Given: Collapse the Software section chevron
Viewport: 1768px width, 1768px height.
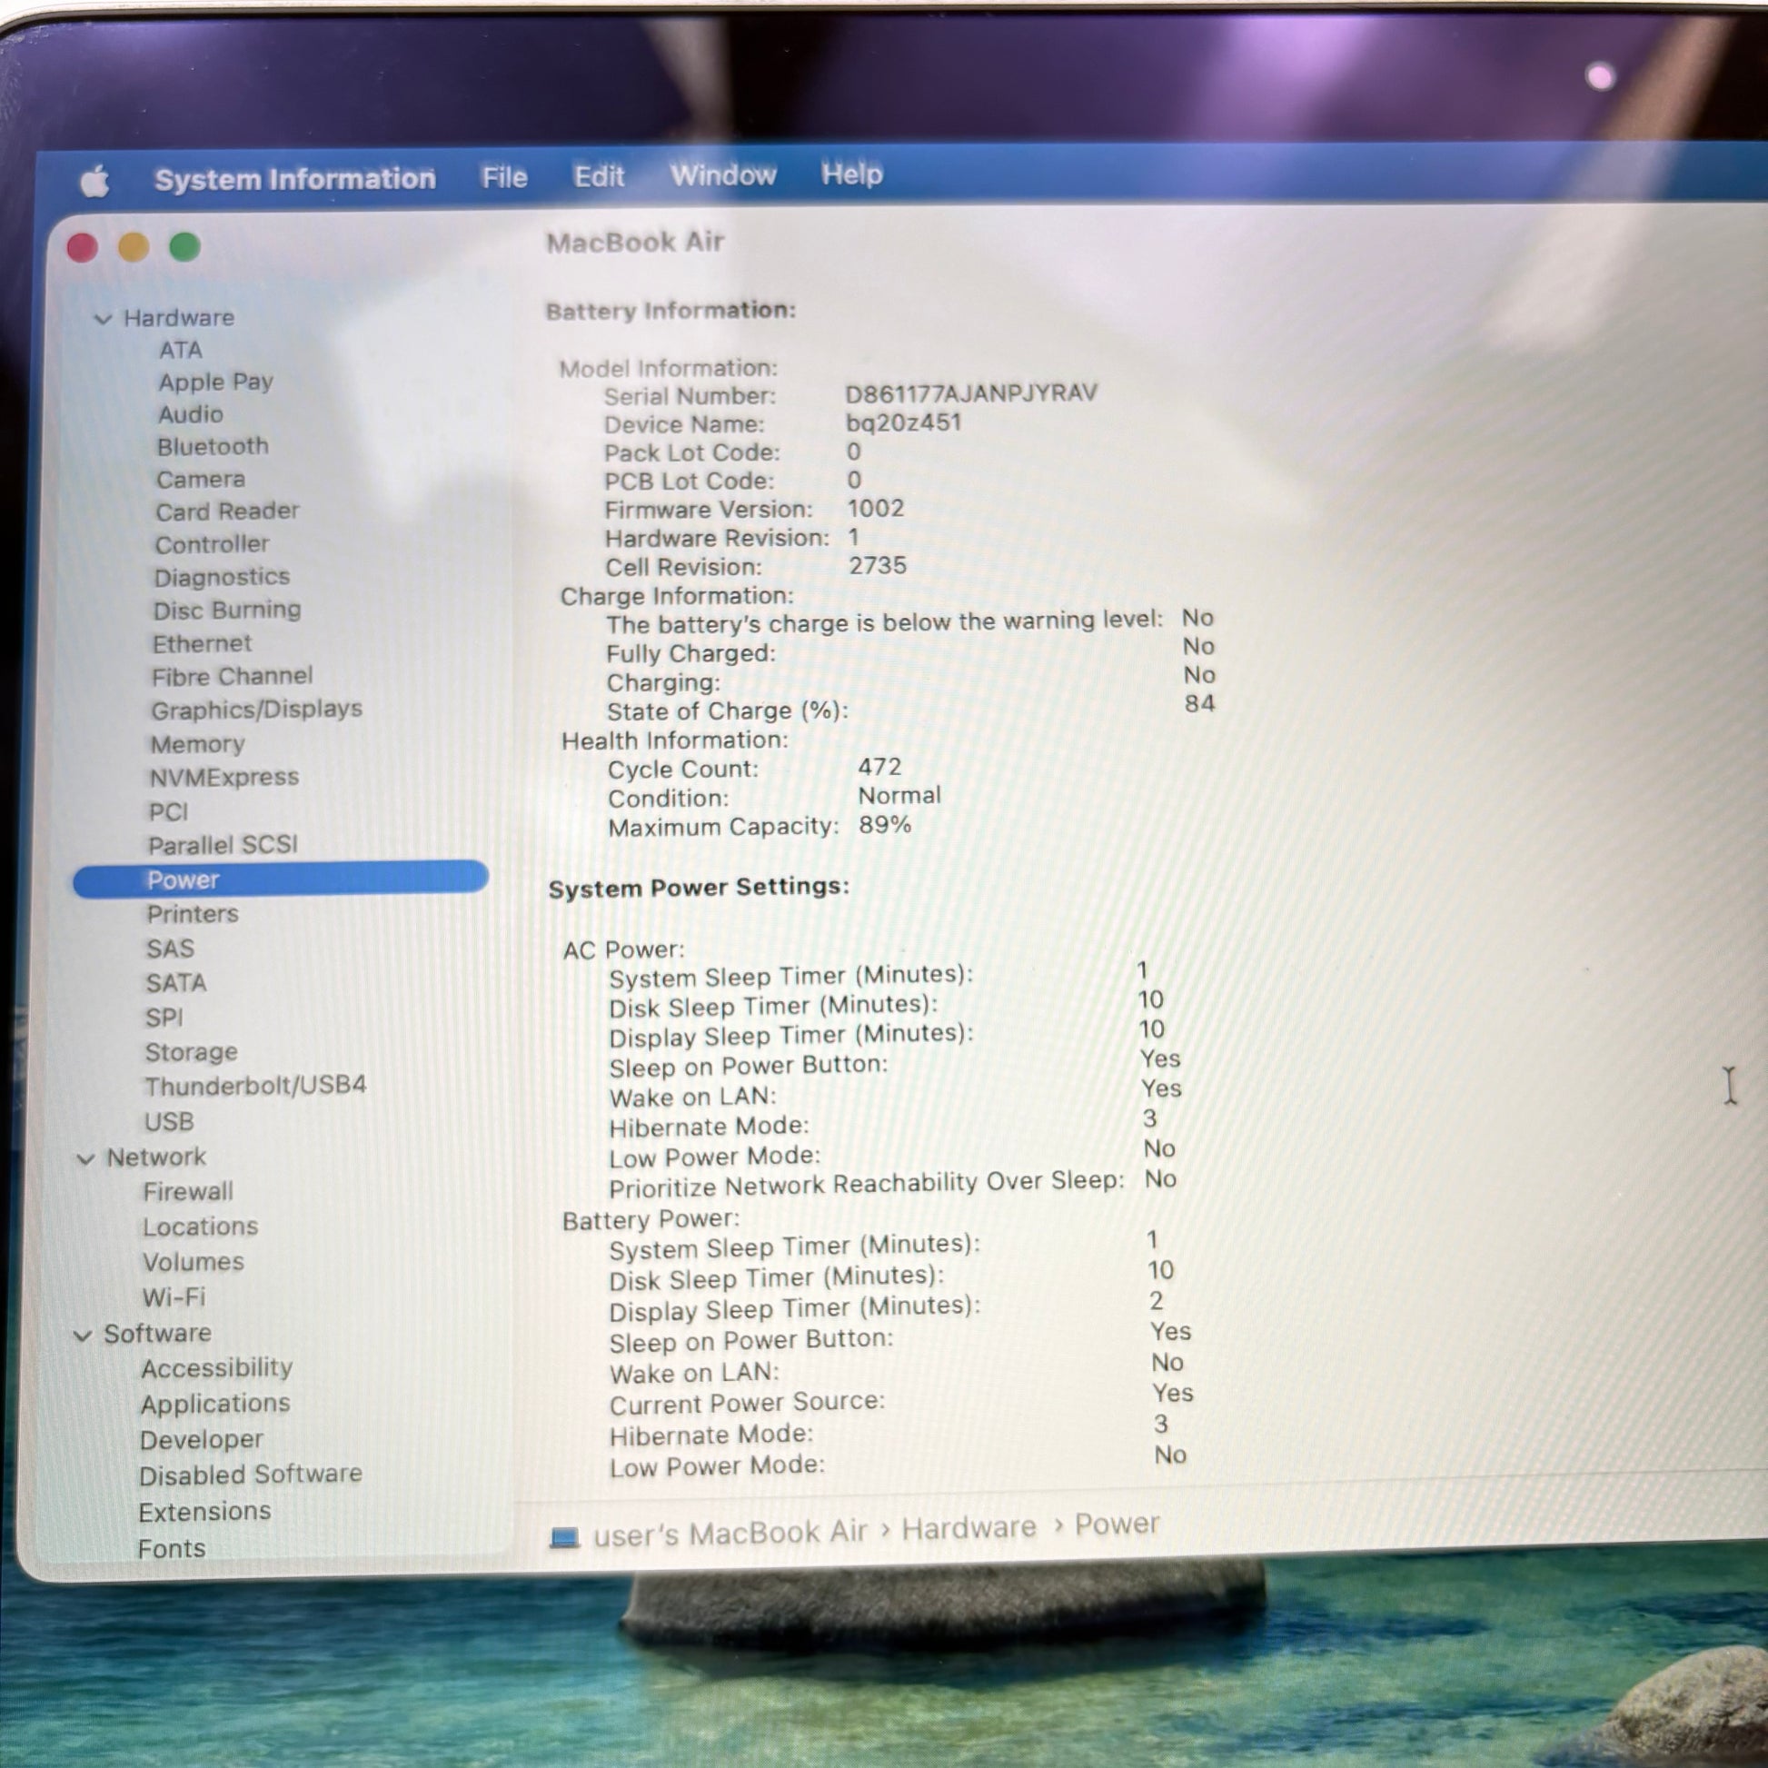Looking at the screenshot, I should coord(84,1336).
